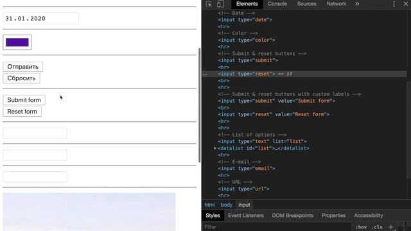Select the input type="date" line
Image resolution: width=411 pixels, height=231 pixels.
(x=245, y=20)
